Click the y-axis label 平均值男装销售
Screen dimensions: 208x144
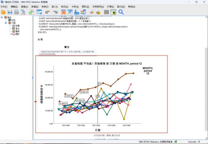tap(42, 94)
